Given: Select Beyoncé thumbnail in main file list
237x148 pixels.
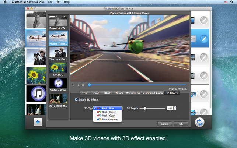Looking at the screenshot, I should 36,20.
